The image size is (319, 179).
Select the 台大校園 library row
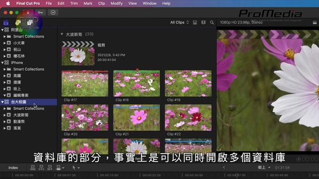pos(28,102)
